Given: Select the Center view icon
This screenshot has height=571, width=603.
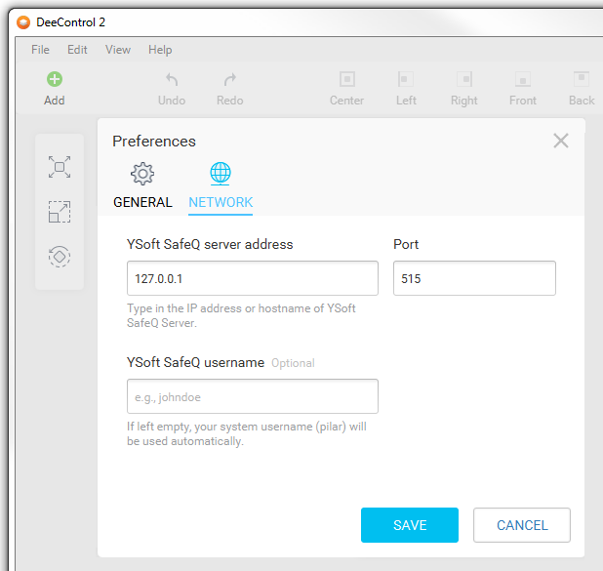Looking at the screenshot, I should coord(346,80).
